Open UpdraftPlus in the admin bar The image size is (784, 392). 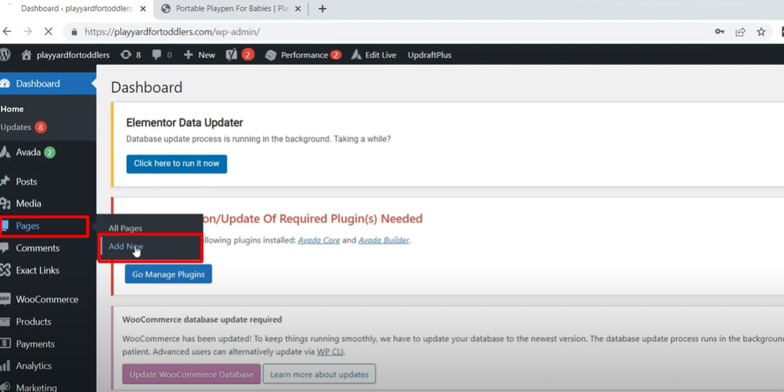click(430, 55)
